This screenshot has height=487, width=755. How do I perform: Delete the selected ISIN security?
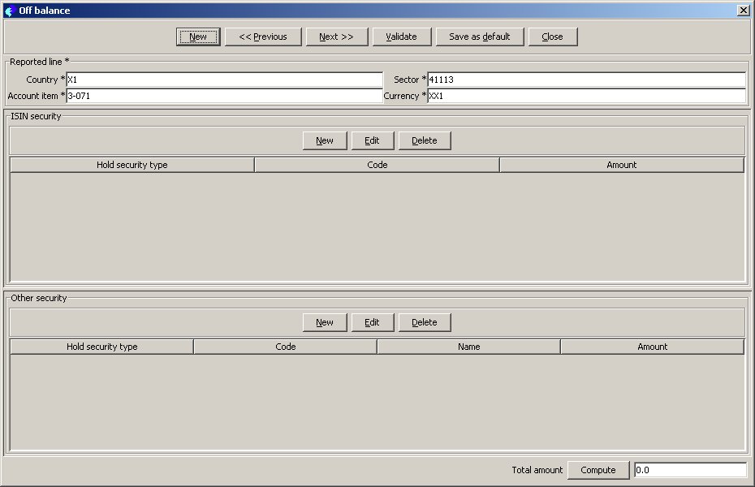point(424,140)
